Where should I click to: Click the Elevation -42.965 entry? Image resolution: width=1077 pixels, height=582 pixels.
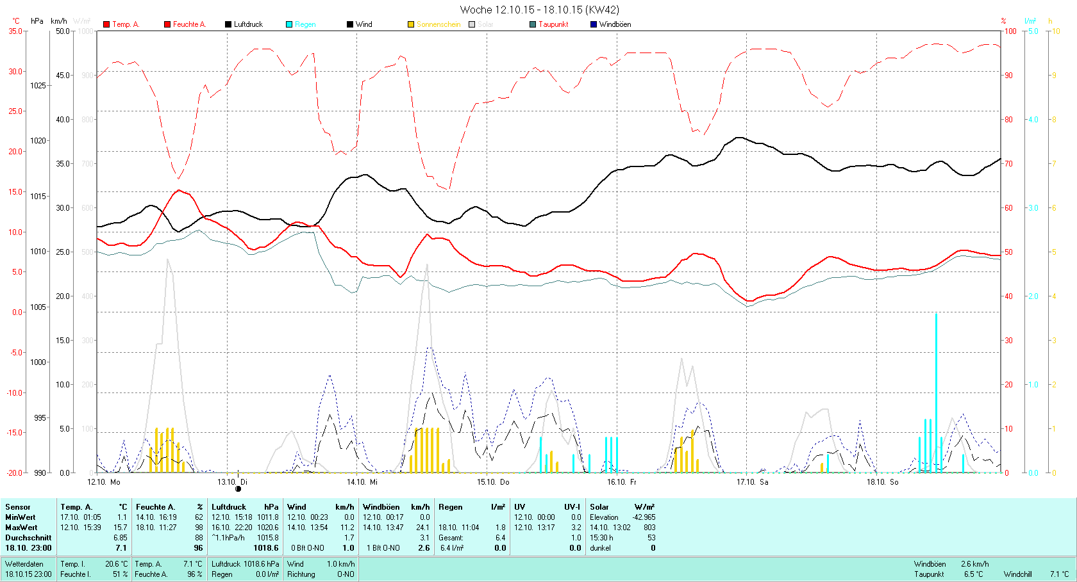tap(622, 517)
